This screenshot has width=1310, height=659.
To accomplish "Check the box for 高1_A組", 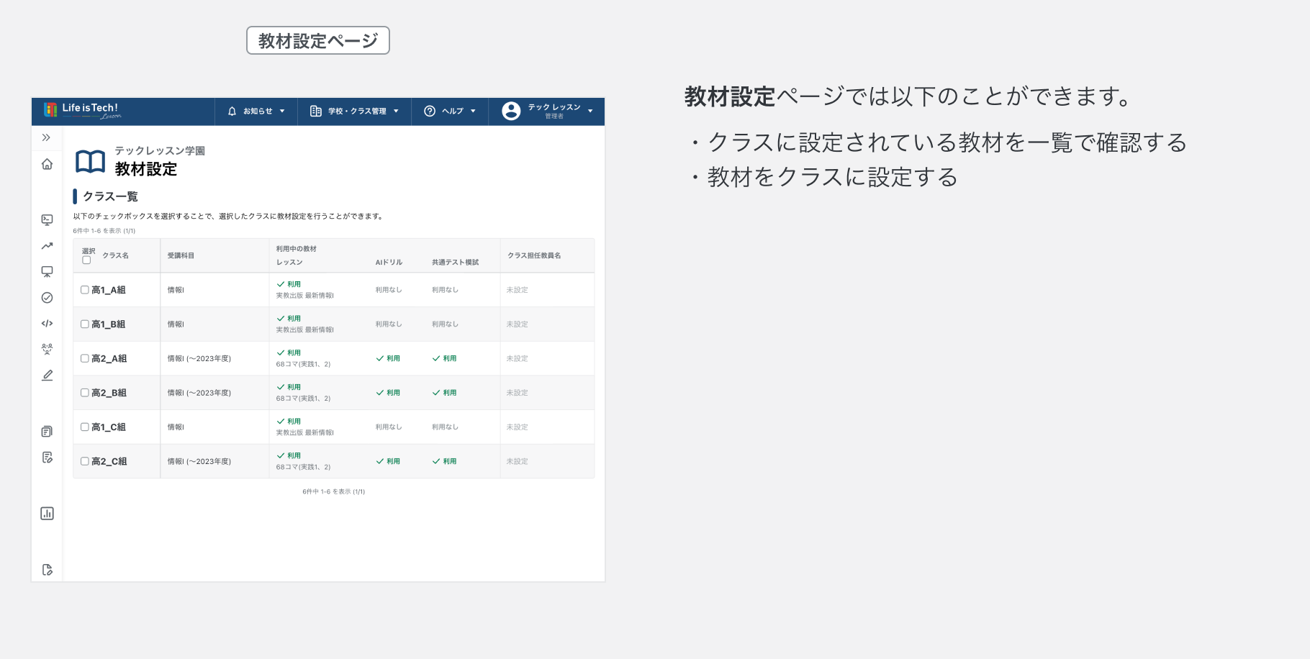I will tap(84, 290).
